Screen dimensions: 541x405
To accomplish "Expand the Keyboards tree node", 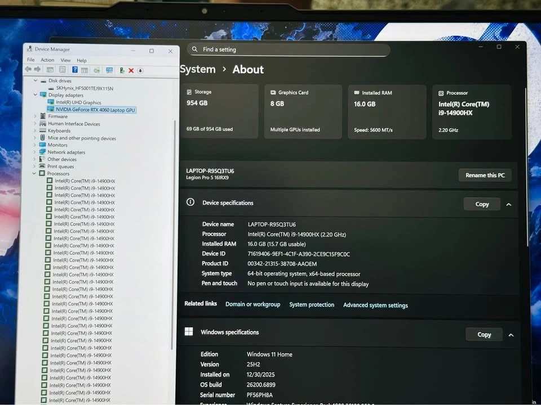I will (35, 130).
